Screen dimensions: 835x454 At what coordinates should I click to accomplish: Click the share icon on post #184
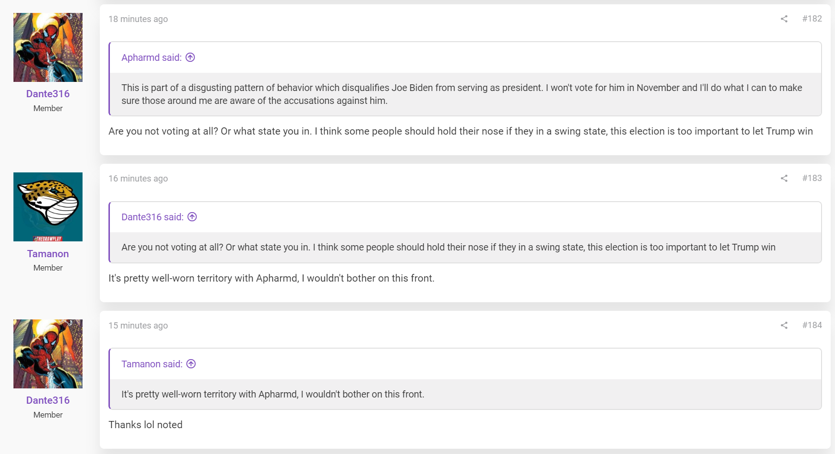point(784,325)
